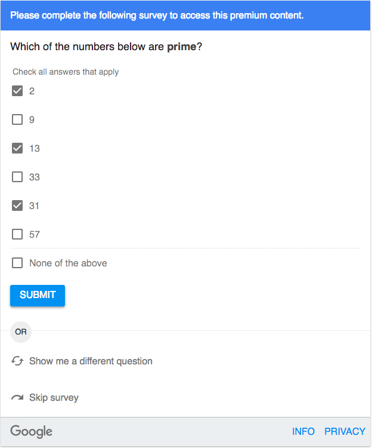Deselect the 31 checkbox
Screen dimensions: 372x448
(17, 205)
